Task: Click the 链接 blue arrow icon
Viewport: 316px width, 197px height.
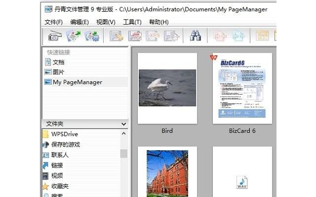Action: [x=46, y=165]
